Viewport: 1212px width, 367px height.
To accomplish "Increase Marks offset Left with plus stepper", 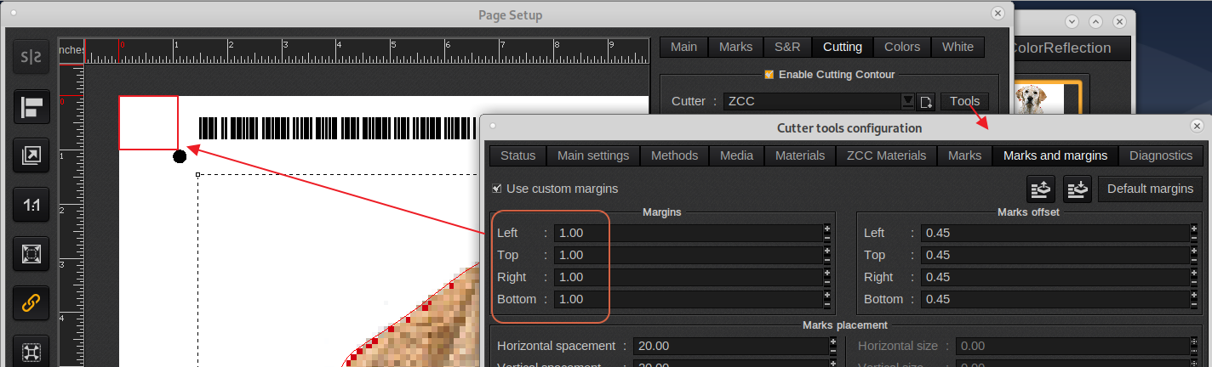I will tap(1192, 229).
